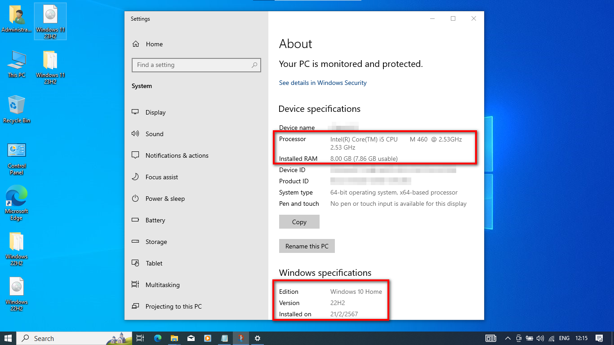This screenshot has width=614, height=345.
Task: Click the Find a setting search box
Action: 196,65
